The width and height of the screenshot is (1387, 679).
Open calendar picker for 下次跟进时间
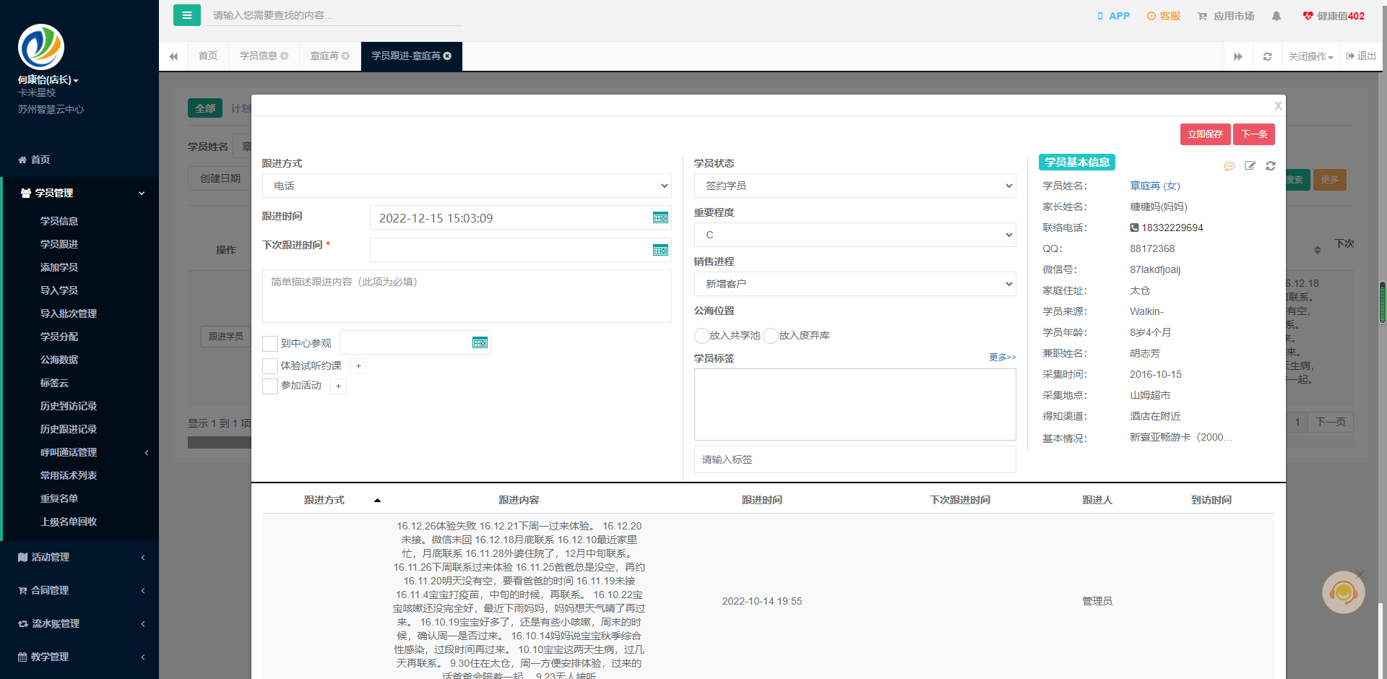pos(660,251)
